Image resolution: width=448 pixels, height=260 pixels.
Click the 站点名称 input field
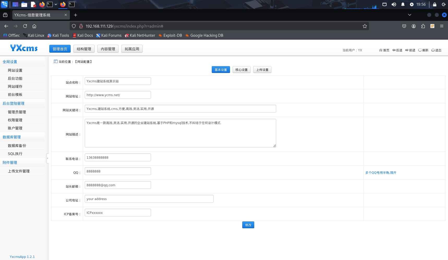coord(118,81)
